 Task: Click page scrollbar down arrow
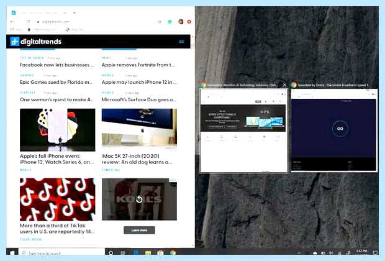(x=192, y=245)
